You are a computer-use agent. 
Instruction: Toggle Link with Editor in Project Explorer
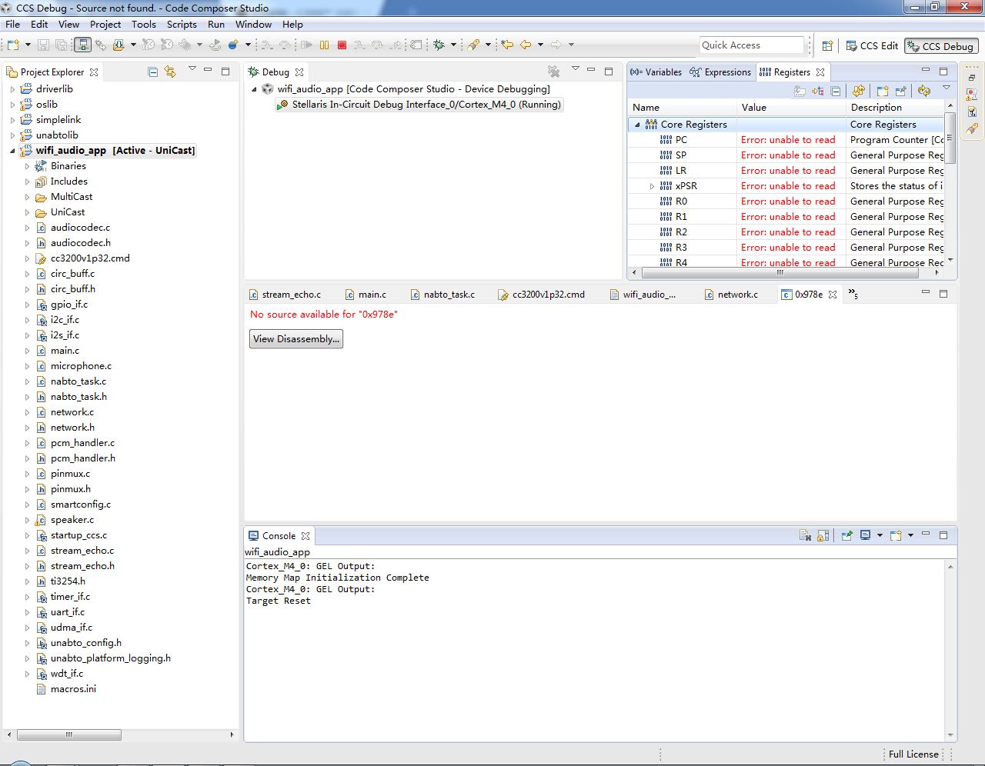point(170,72)
